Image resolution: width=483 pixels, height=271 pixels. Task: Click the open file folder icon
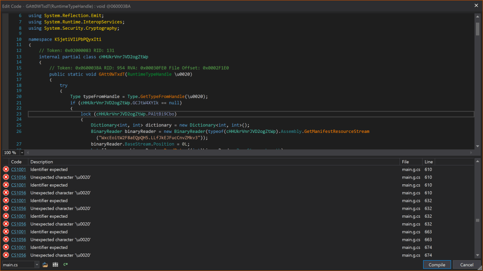(45, 265)
